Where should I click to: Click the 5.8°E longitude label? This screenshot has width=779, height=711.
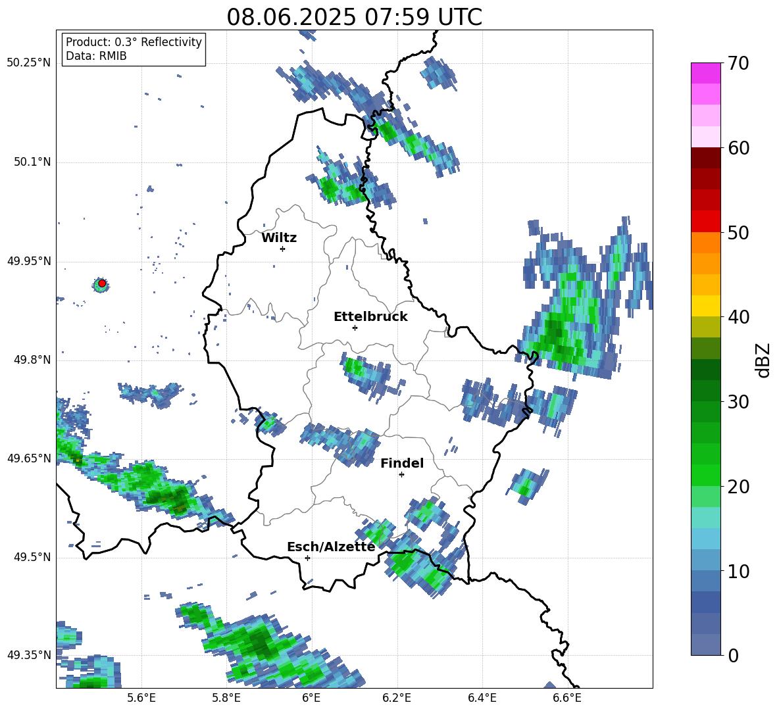pos(226,698)
